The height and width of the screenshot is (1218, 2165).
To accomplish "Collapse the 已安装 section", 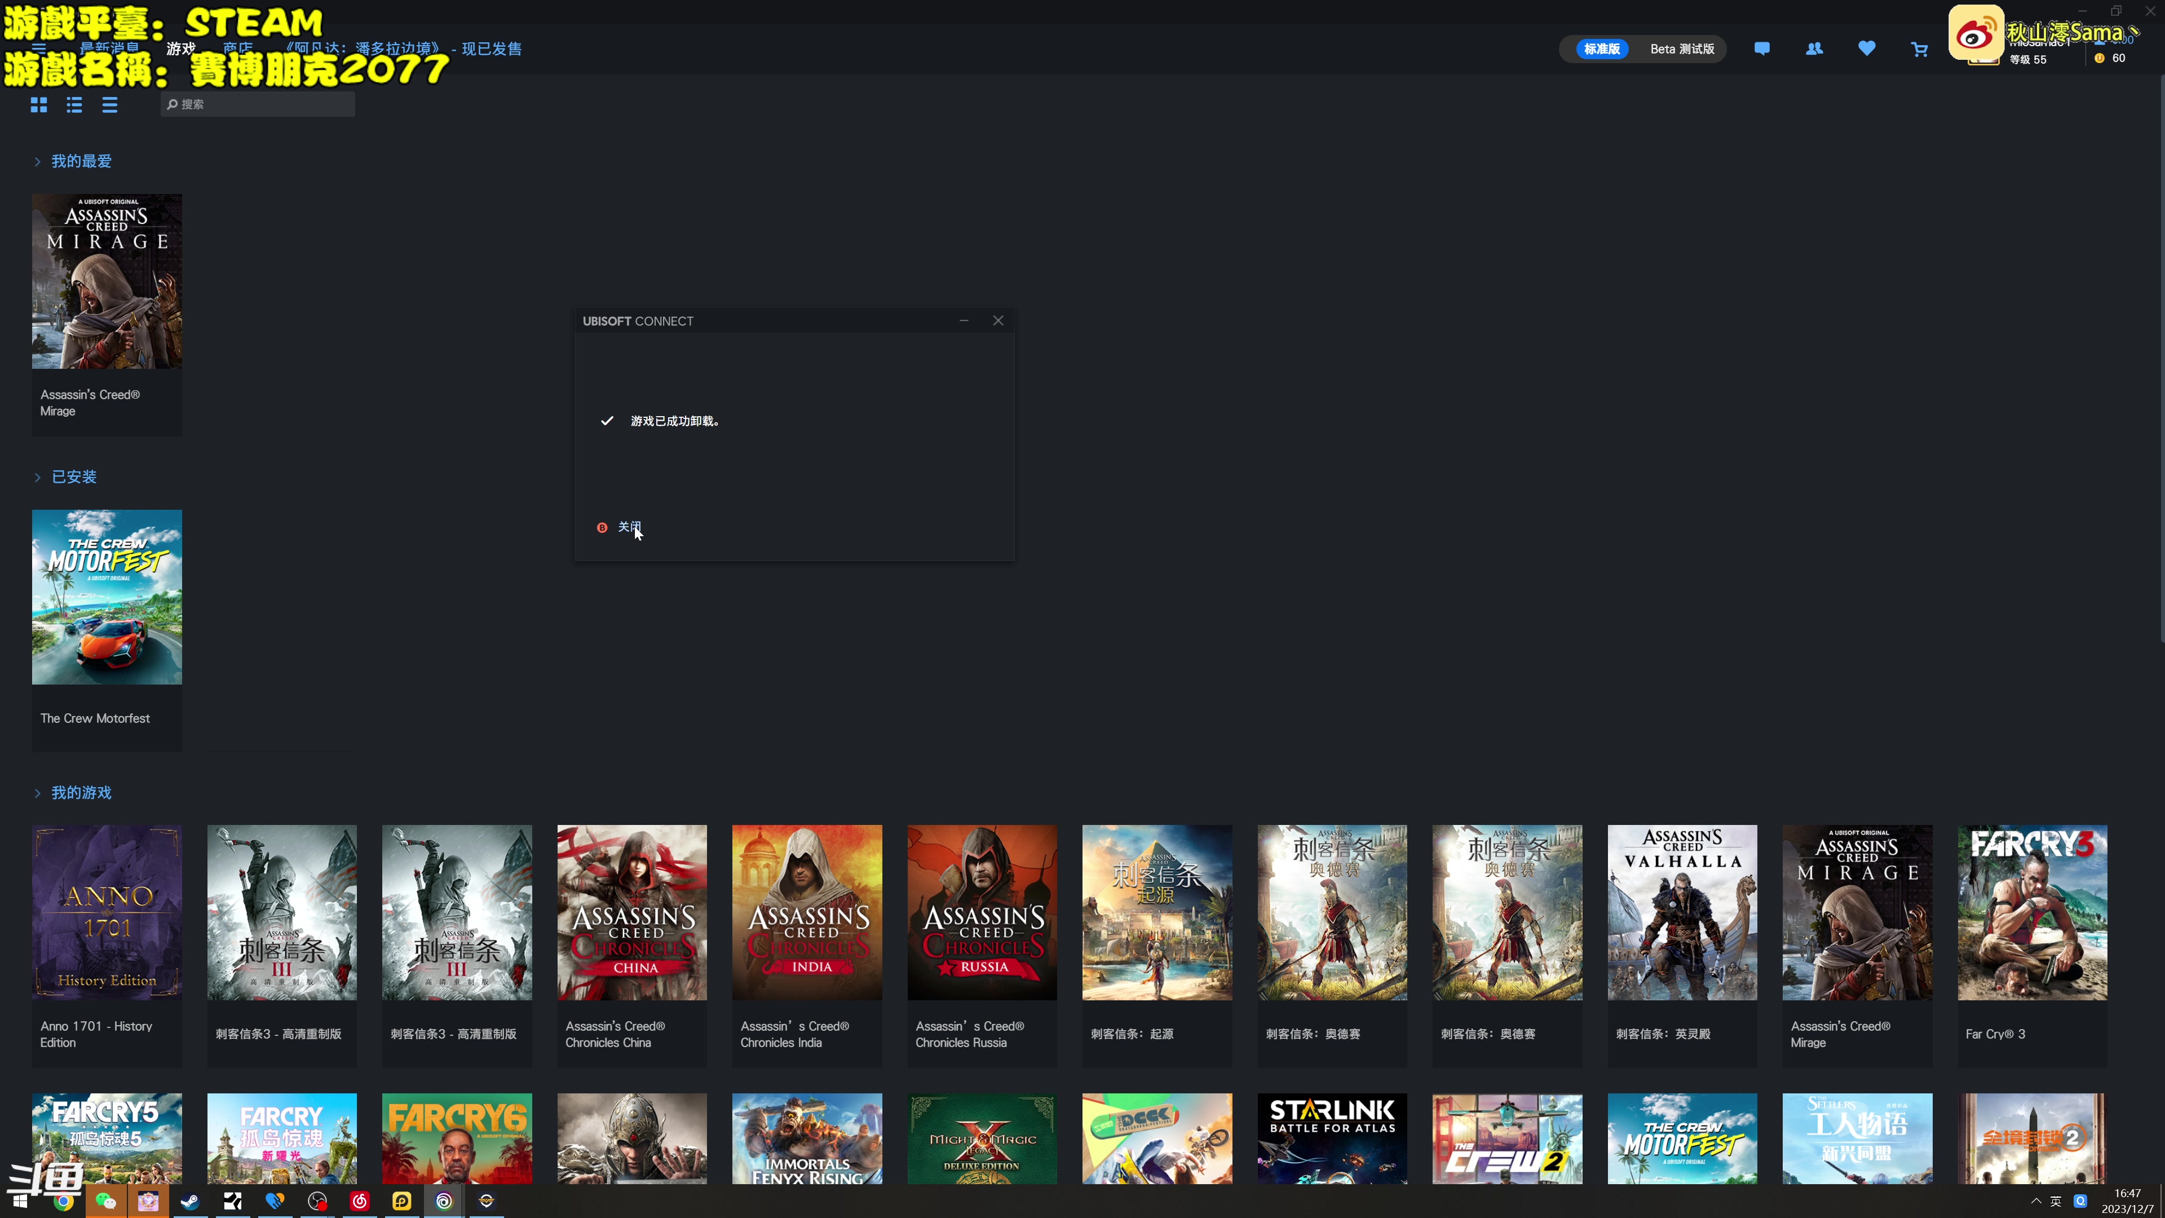I will point(37,478).
